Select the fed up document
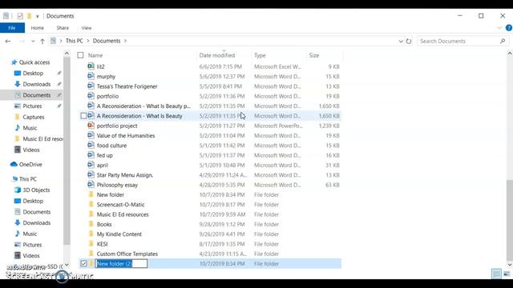The height and width of the screenshot is (288, 513). [105, 155]
